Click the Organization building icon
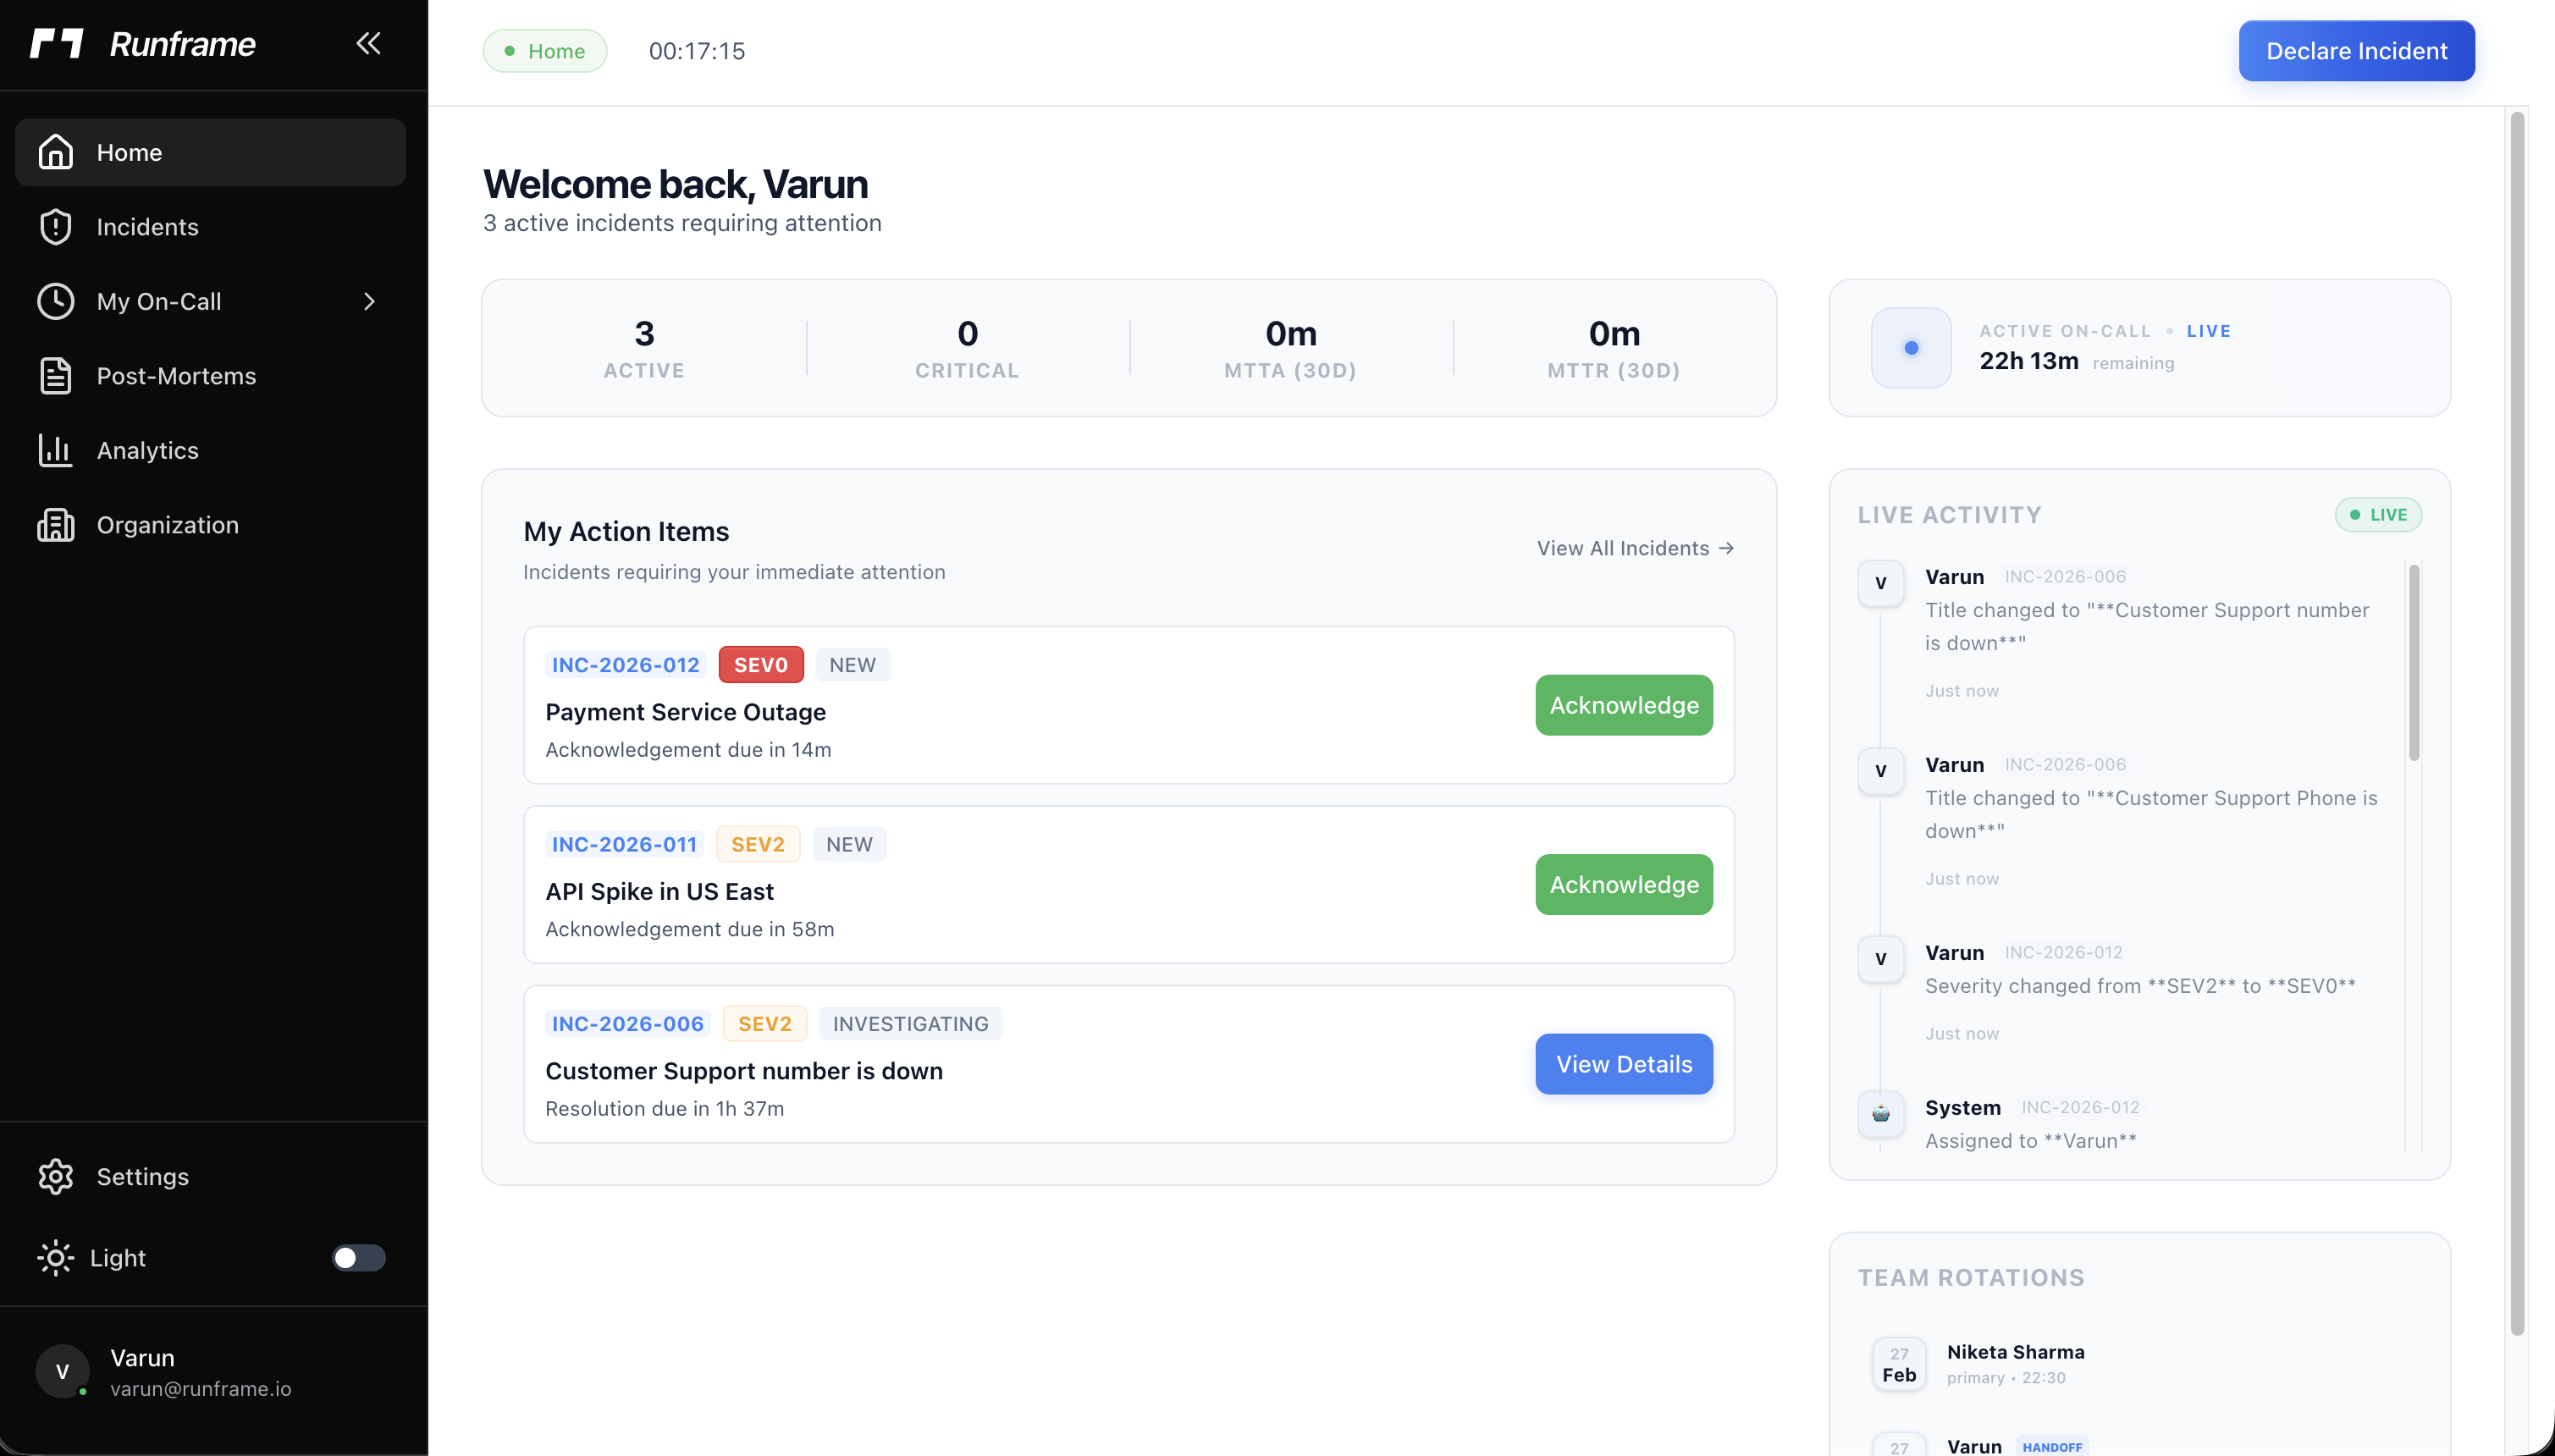 [x=56, y=525]
